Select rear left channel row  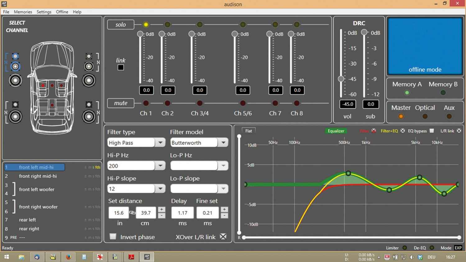pos(52,220)
